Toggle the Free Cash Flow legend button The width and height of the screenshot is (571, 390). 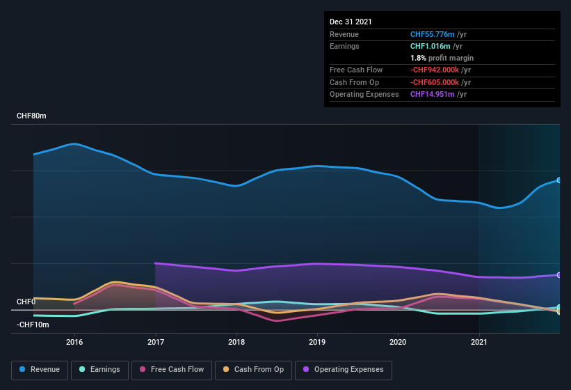click(172, 370)
